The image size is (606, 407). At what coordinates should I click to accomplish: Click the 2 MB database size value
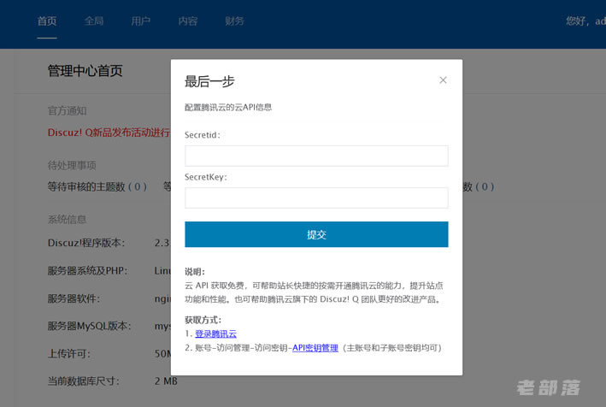(166, 381)
